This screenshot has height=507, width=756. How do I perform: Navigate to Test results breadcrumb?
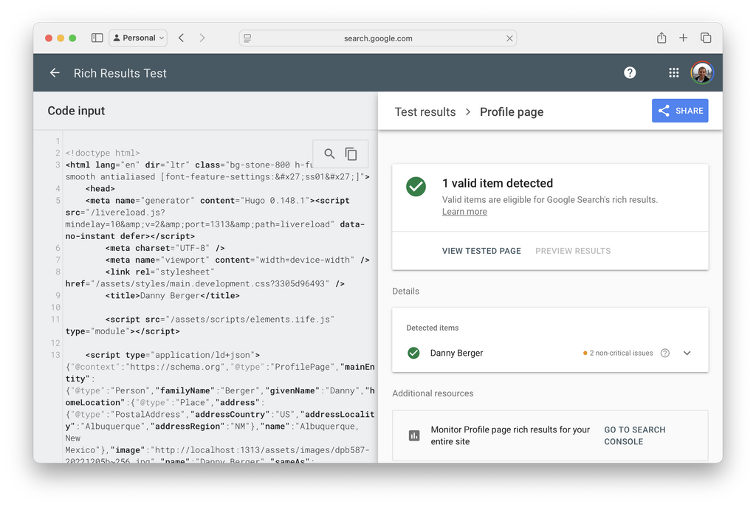click(425, 112)
